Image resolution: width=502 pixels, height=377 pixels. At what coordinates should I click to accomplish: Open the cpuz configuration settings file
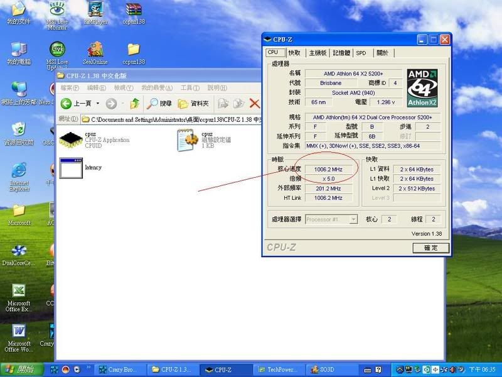(x=188, y=139)
